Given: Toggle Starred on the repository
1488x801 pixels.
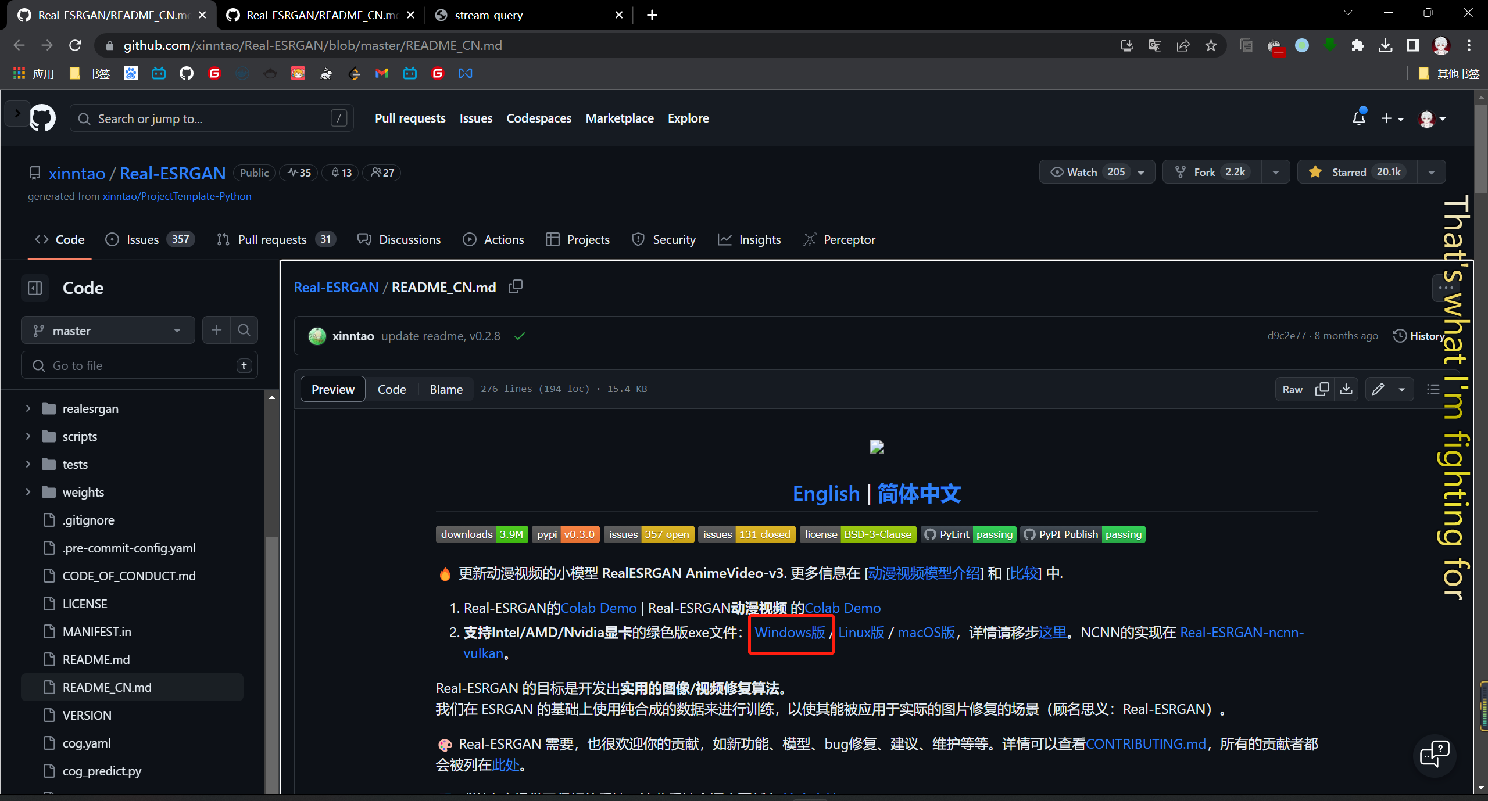Looking at the screenshot, I should coord(1357,172).
